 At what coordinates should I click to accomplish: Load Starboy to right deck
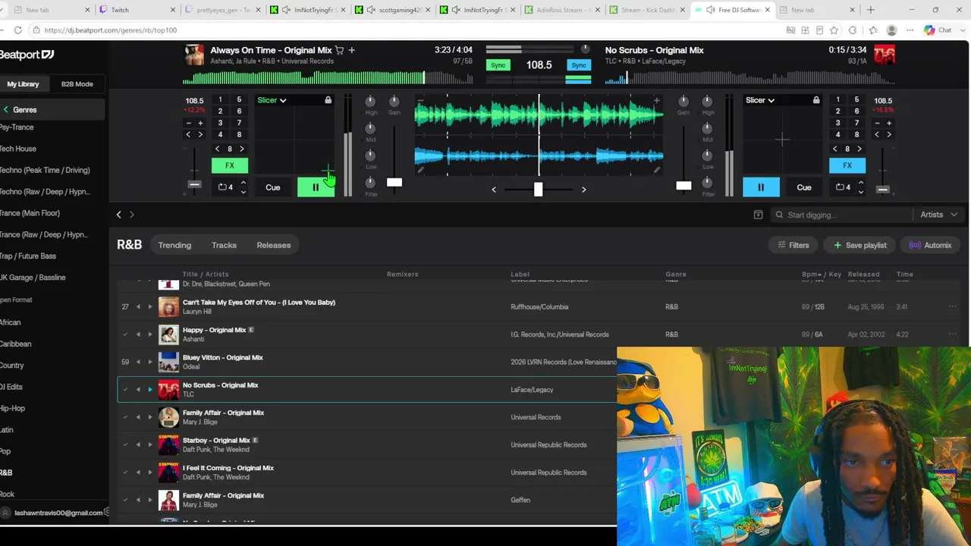click(x=150, y=444)
